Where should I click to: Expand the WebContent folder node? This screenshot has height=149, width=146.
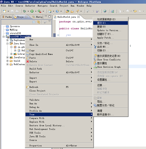pyautogui.click(x=7, y=64)
